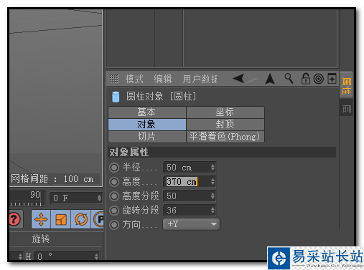Toggle the 方向 animation circle
The height and width of the screenshot is (270, 364).
114,225
